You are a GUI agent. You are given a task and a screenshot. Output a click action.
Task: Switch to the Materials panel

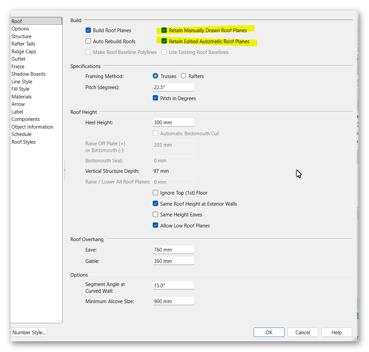21,97
